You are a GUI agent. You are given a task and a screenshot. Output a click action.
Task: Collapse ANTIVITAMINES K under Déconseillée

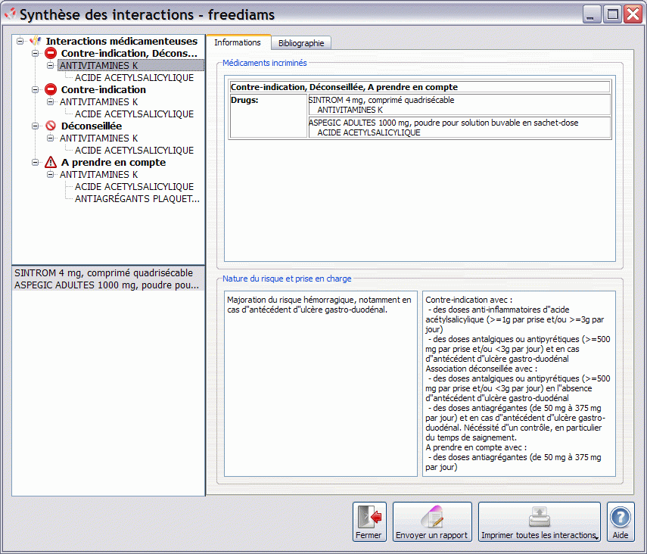(x=51, y=138)
